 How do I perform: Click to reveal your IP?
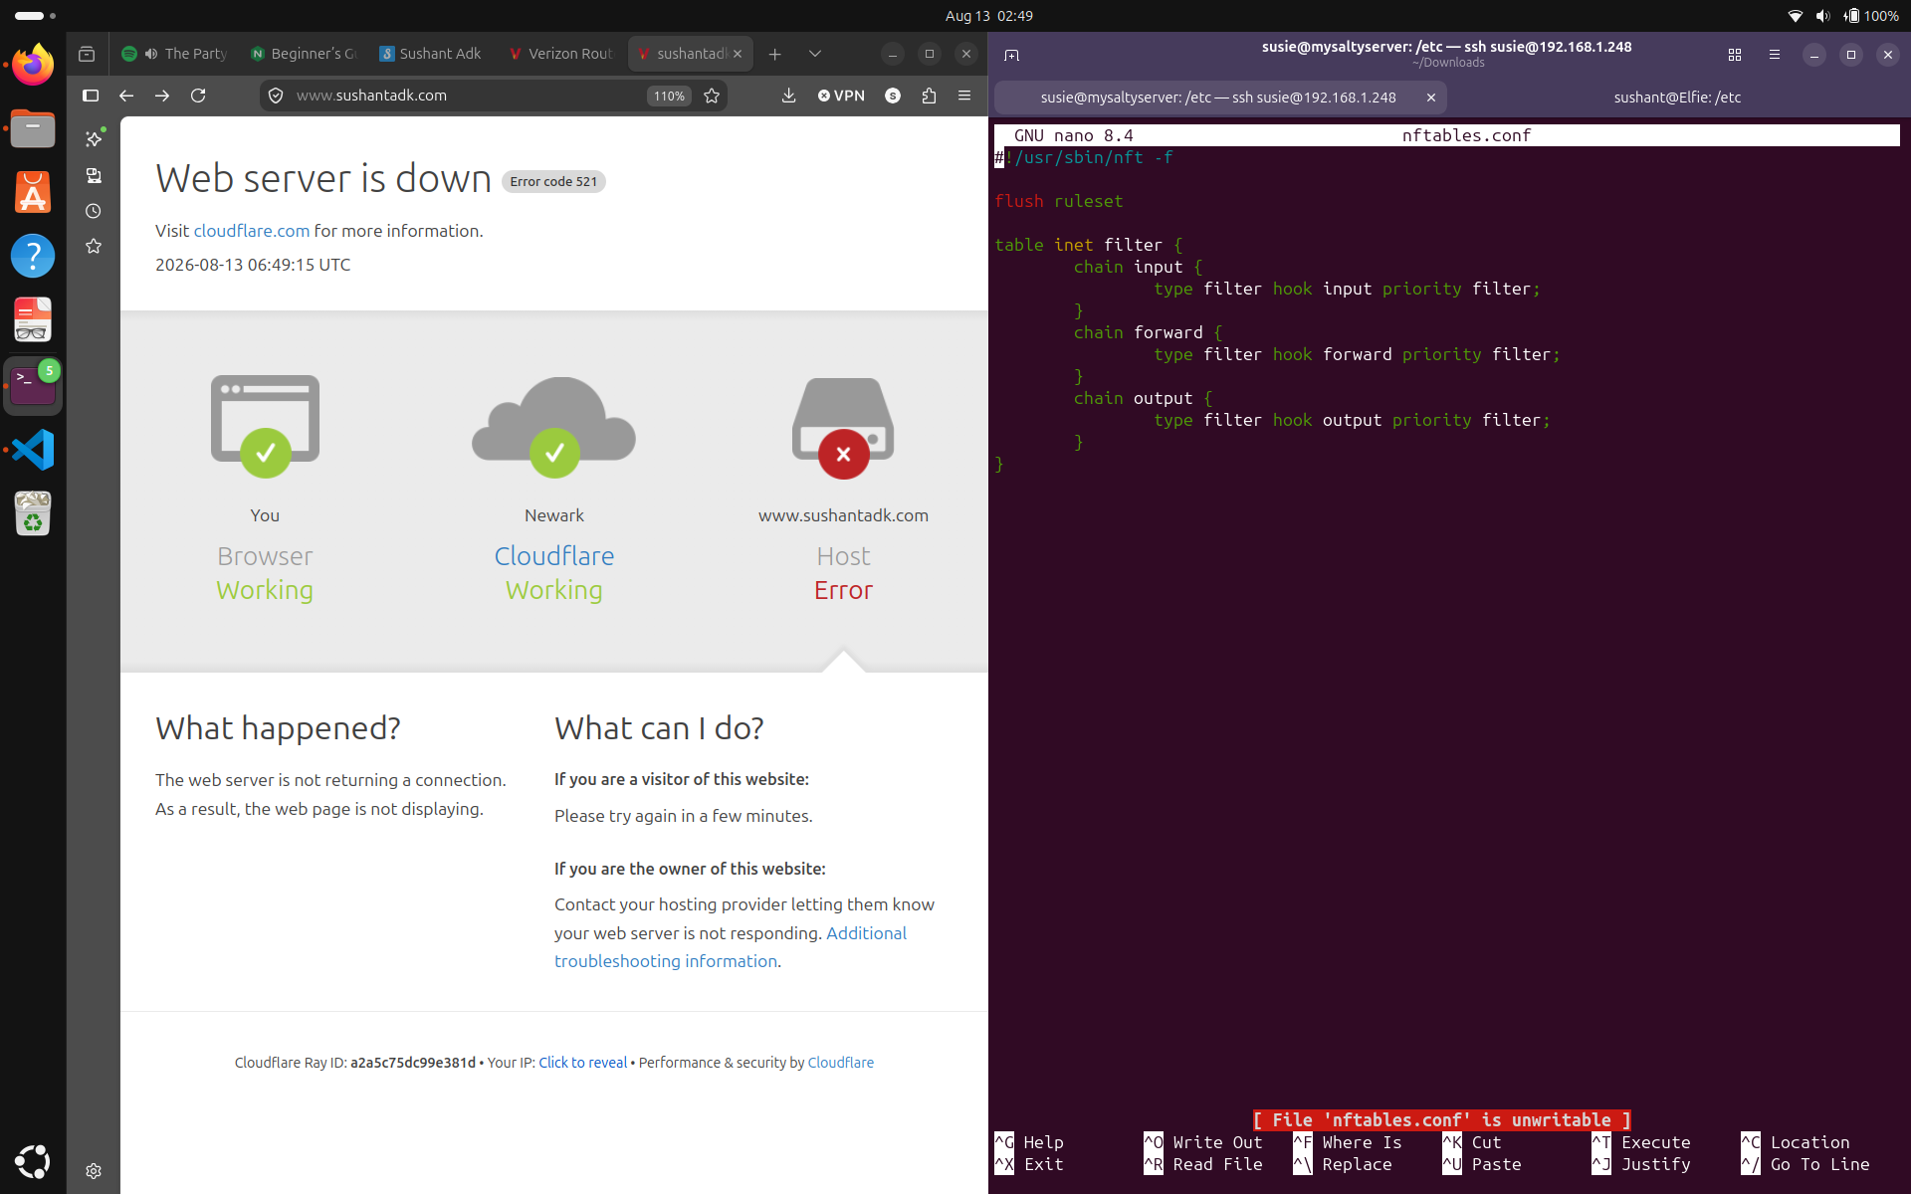pos(582,1063)
